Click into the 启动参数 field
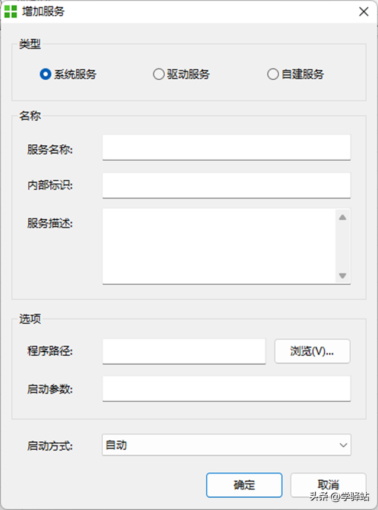 (x=226, y=389)
